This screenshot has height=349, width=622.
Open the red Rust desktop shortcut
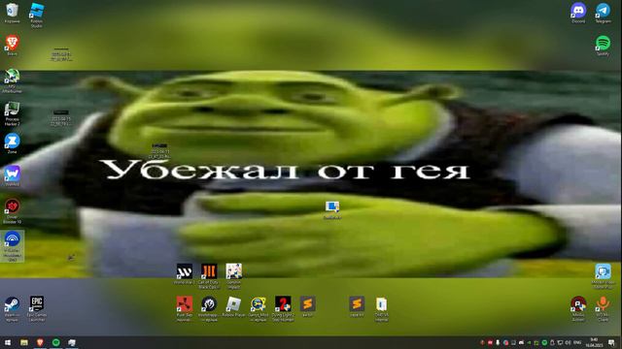(185, 308)
